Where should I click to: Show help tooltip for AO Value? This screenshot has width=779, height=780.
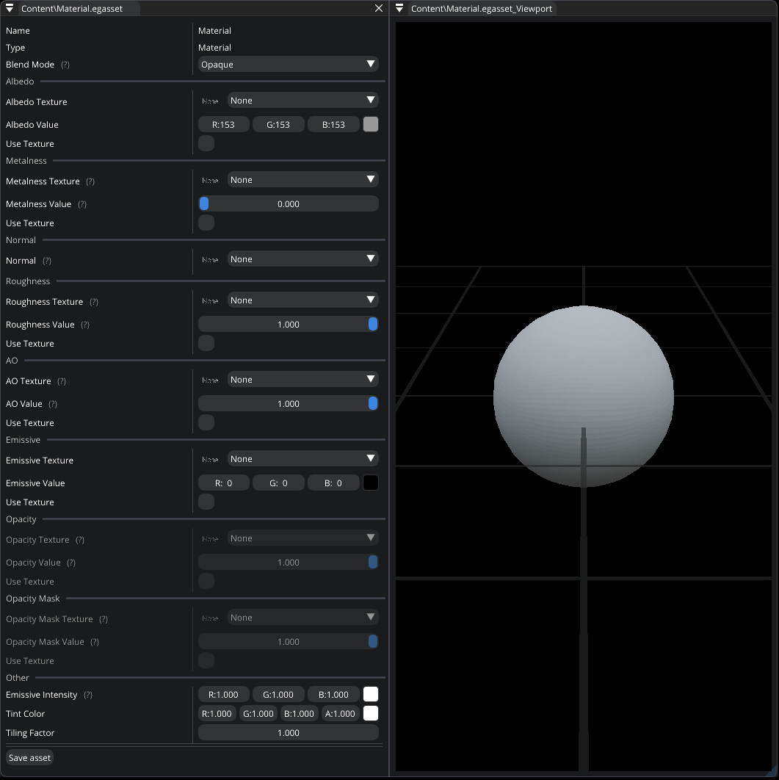point(53,404)
